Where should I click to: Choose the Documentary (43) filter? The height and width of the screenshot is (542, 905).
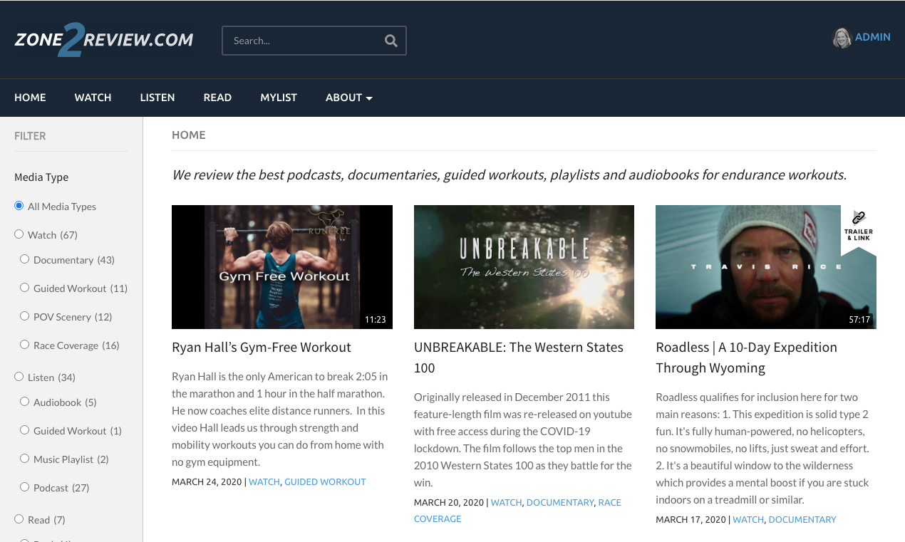point(25,259)
